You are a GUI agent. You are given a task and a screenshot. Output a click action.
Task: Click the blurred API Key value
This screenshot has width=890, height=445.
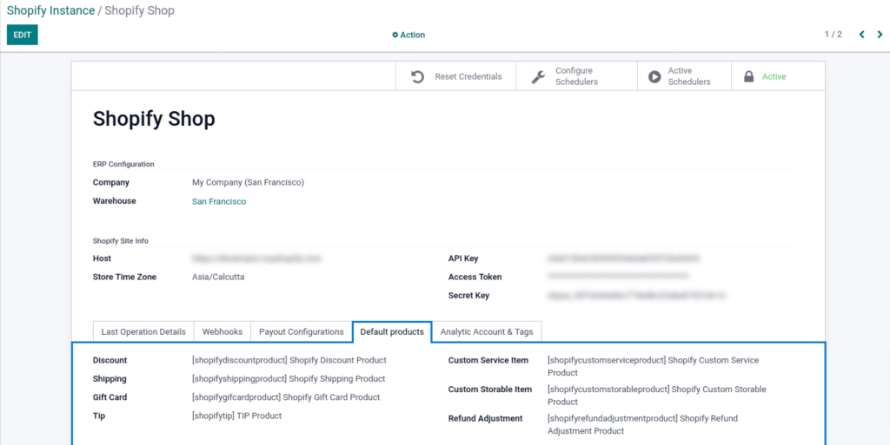(624, 258)
